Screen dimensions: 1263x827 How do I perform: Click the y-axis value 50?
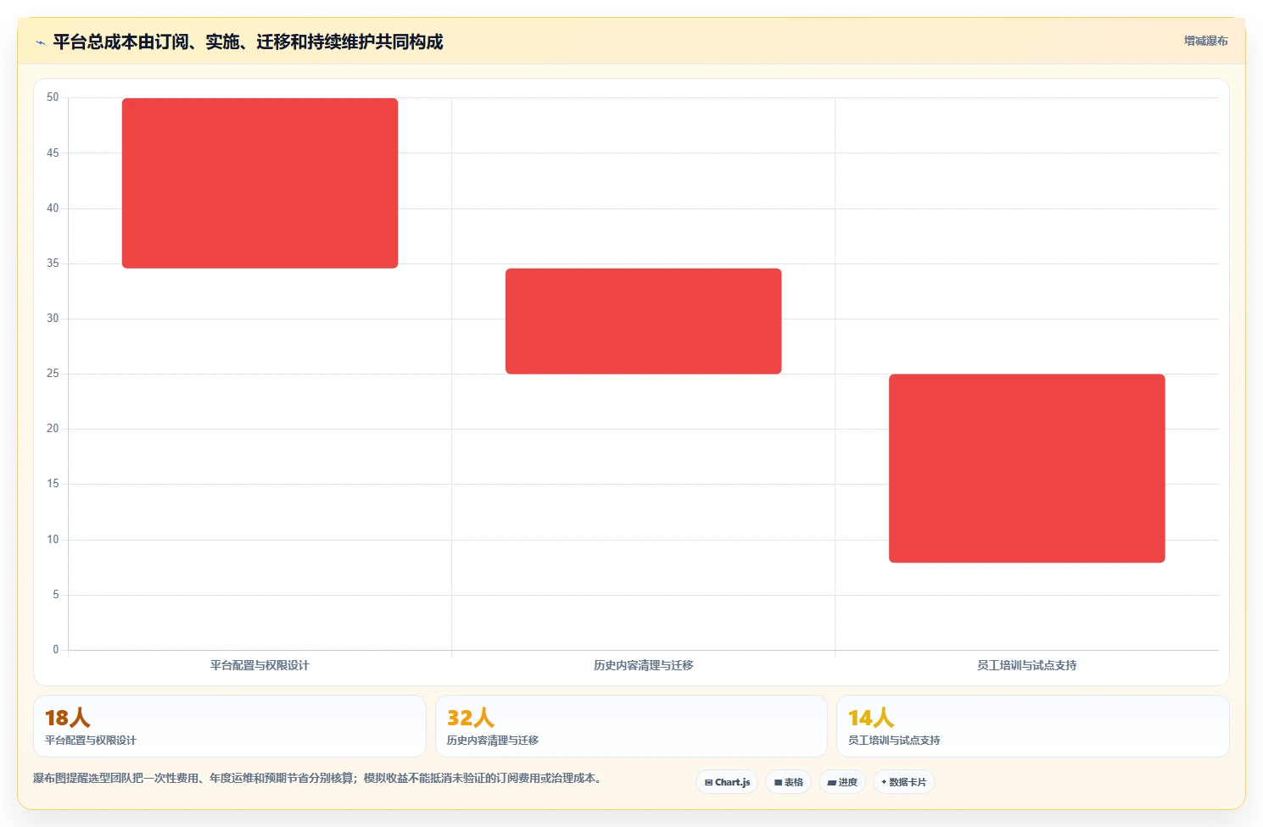(53, 97)
